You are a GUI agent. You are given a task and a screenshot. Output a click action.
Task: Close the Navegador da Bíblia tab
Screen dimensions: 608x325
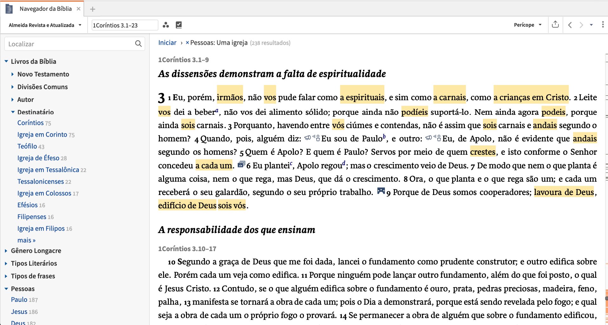point(78,9)
